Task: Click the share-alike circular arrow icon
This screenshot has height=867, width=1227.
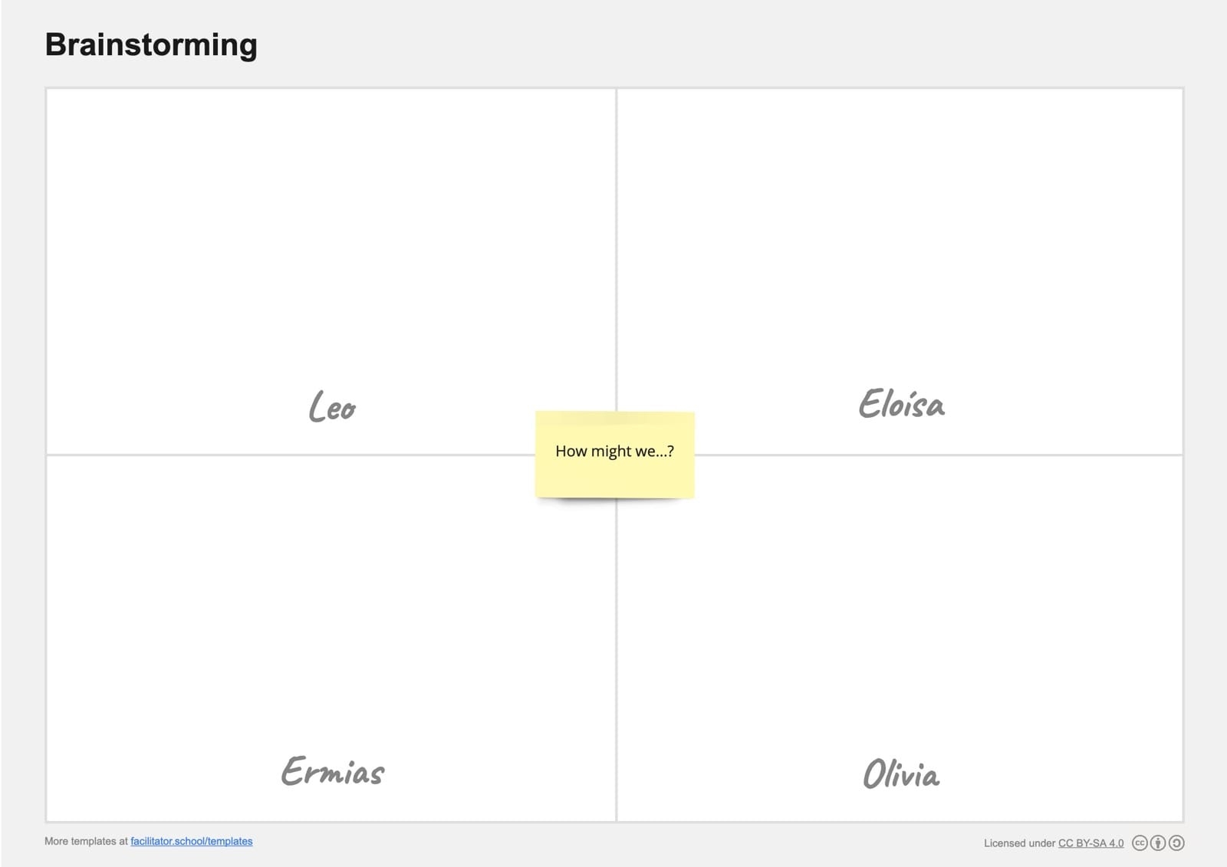Action: (x=1176, y=842)
